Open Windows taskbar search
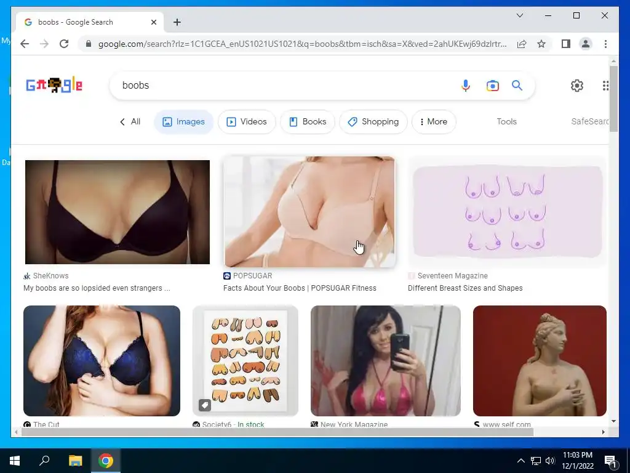 click(44, 461)
